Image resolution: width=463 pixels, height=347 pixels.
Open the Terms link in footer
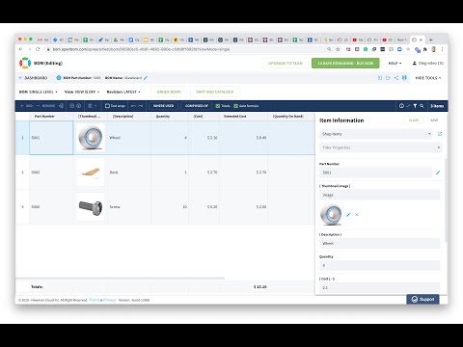point(94,300)
